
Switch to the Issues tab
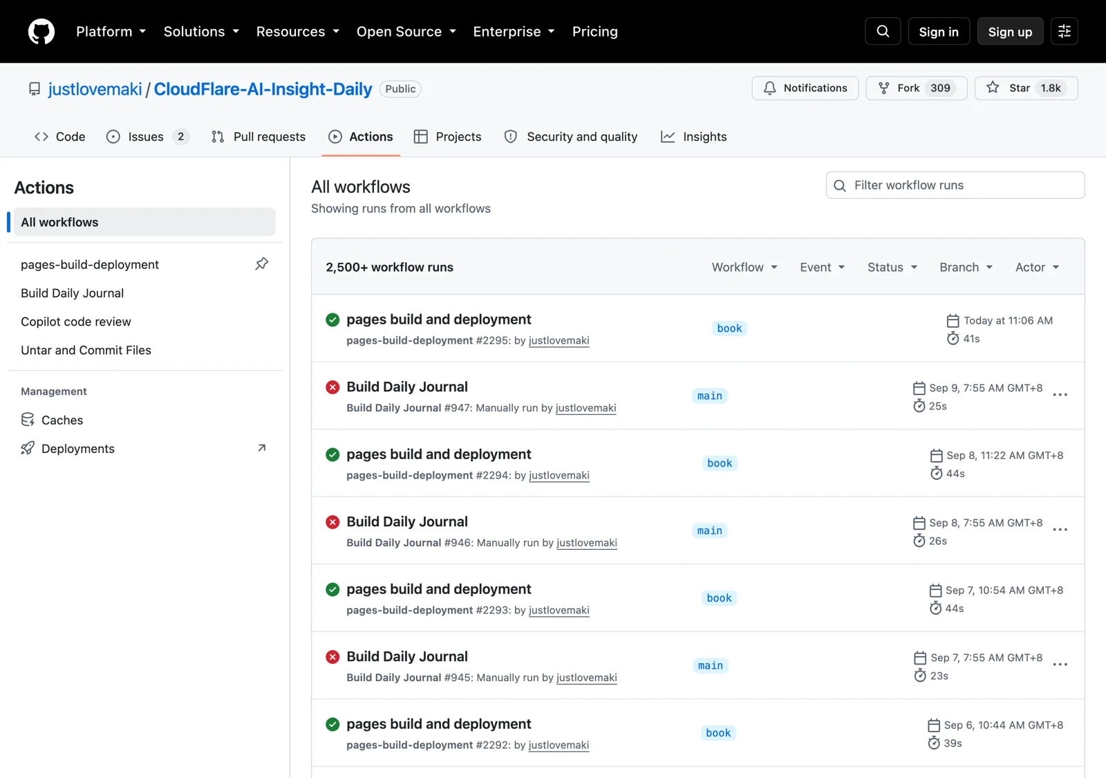tap(148, 137)
